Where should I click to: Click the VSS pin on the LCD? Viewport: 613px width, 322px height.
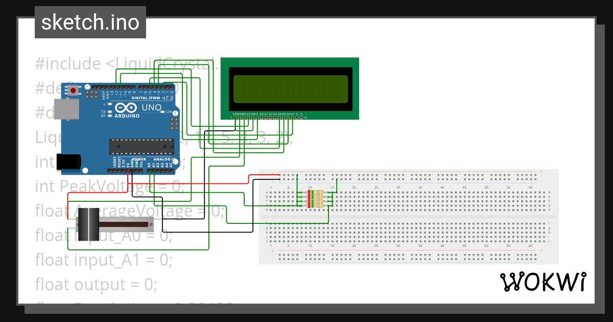[235, 118]
